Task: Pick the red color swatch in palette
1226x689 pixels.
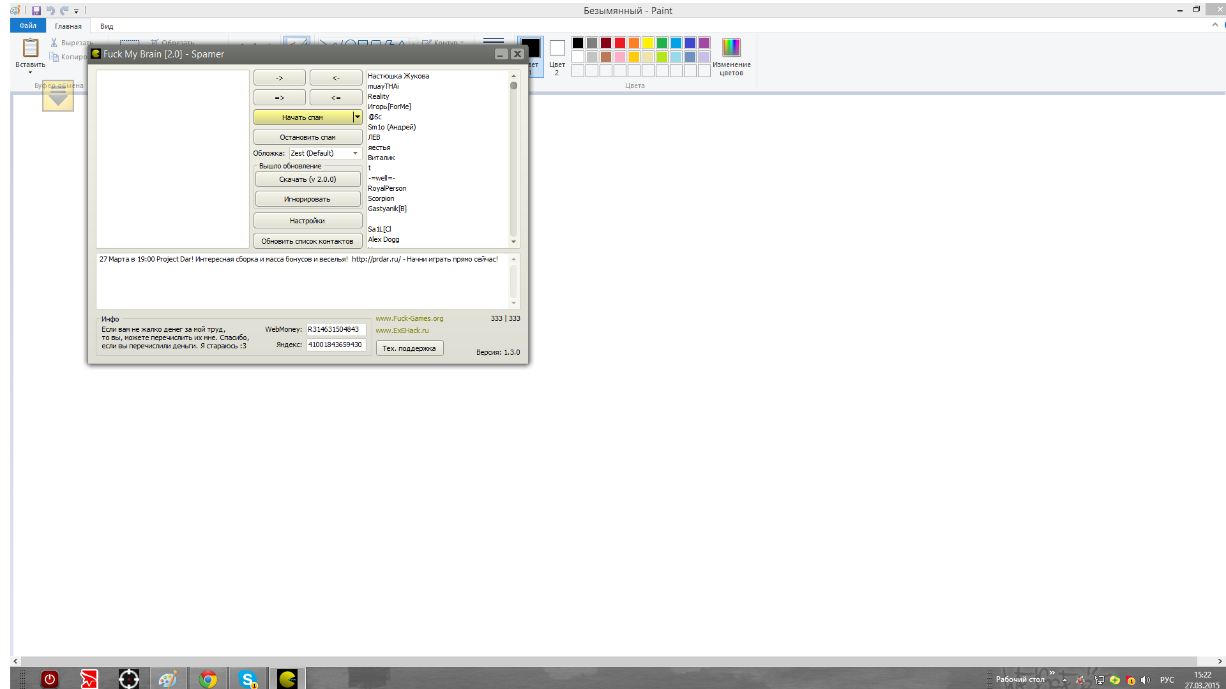Action: (x=620, y=43)
